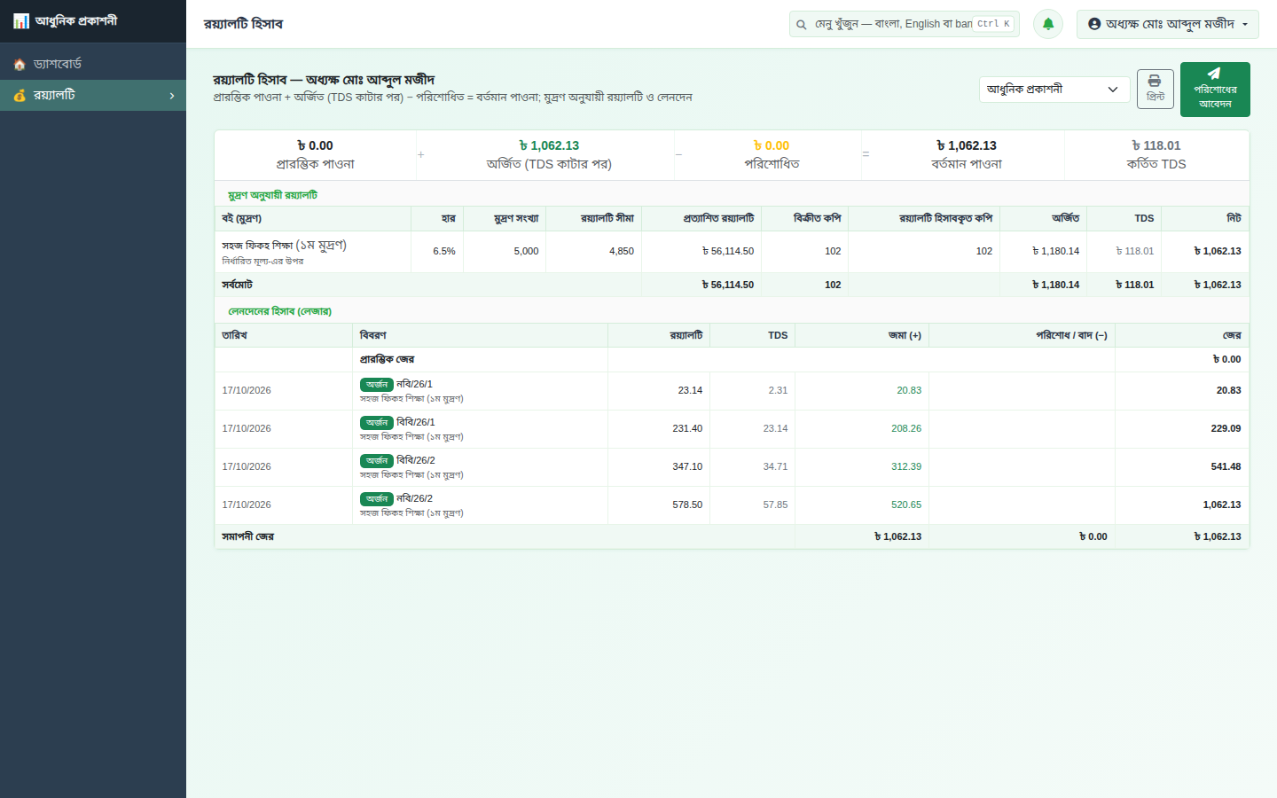The image size is (1277, 798).
Task: Click the পরিশোধের আবেদন button
Action: coord(1215,90)
